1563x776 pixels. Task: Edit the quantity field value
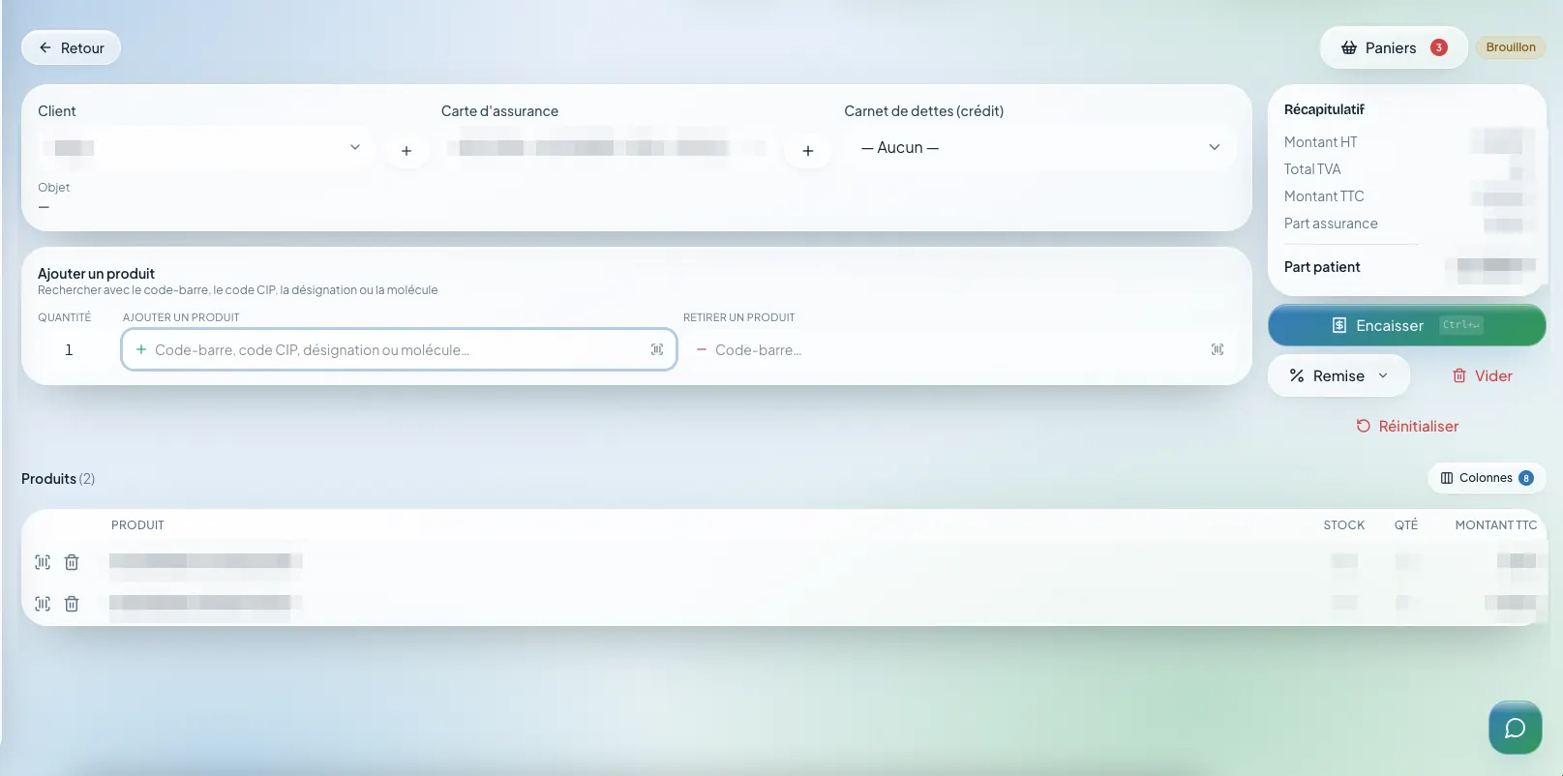pos(69,349)
